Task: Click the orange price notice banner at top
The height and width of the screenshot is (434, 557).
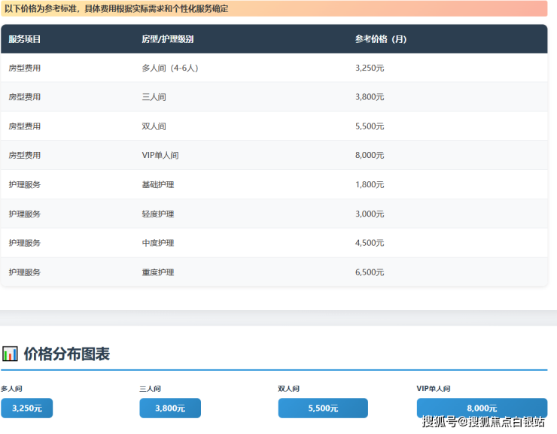Action: (x=274, y=9)
